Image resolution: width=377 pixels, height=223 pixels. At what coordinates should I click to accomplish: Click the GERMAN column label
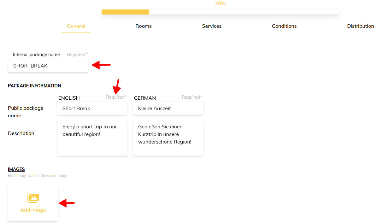tap(145, 98)
